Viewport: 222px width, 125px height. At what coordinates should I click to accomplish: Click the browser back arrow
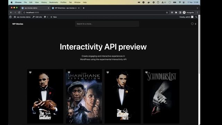click(11, 12)
